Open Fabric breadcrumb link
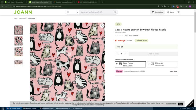 click(16, 18)
